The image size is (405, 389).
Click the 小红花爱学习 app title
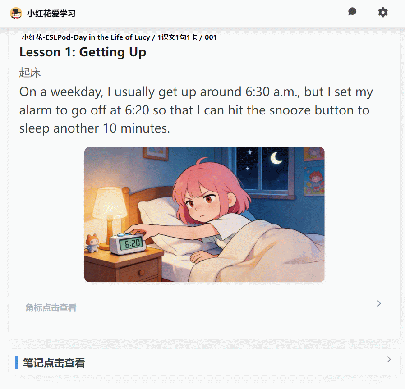pos(51,14)
